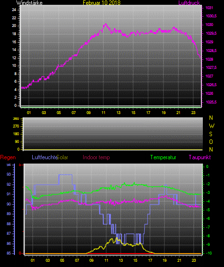224x267 pixels.
Task: Click the 'W' compass direction label
Action: click(x=212, y=126)
